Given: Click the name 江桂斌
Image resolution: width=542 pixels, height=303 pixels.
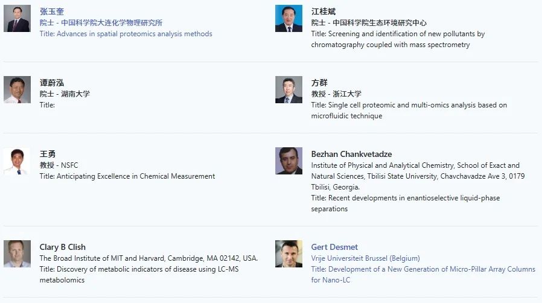Looking at the screenshot, I should pyautogui.click(x=324, y=11).
